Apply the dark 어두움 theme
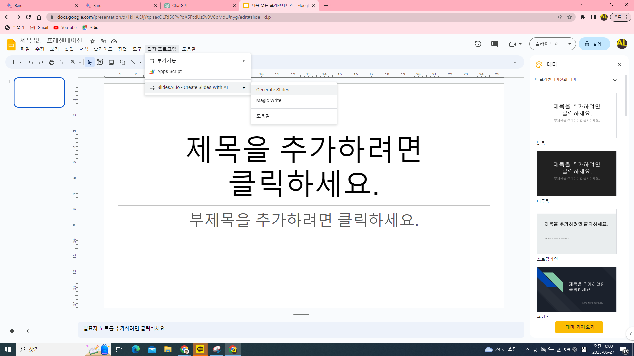The height and width of the screenshot is (356, 634). [x=577, y=173]
